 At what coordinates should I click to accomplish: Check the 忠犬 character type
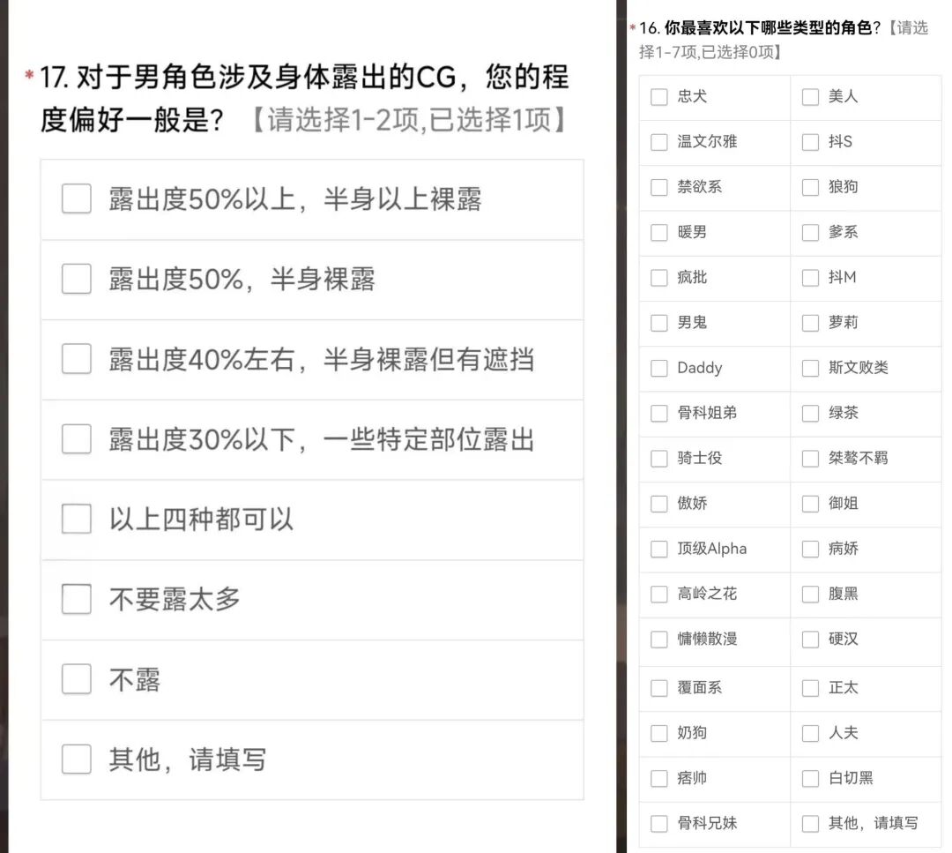(658, 97)
